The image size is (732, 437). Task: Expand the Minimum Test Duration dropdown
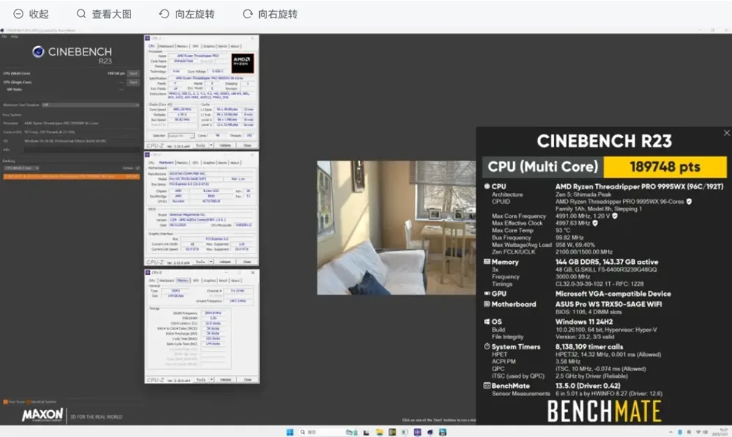coord(91,104)
